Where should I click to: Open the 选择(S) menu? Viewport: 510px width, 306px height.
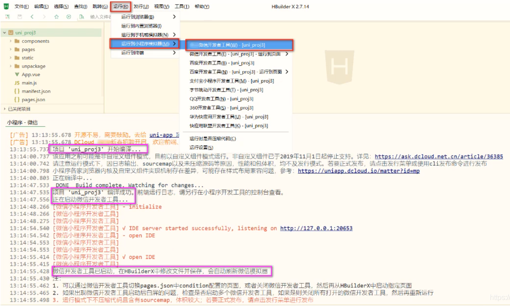pyautogui.click(x=61, y=7)
